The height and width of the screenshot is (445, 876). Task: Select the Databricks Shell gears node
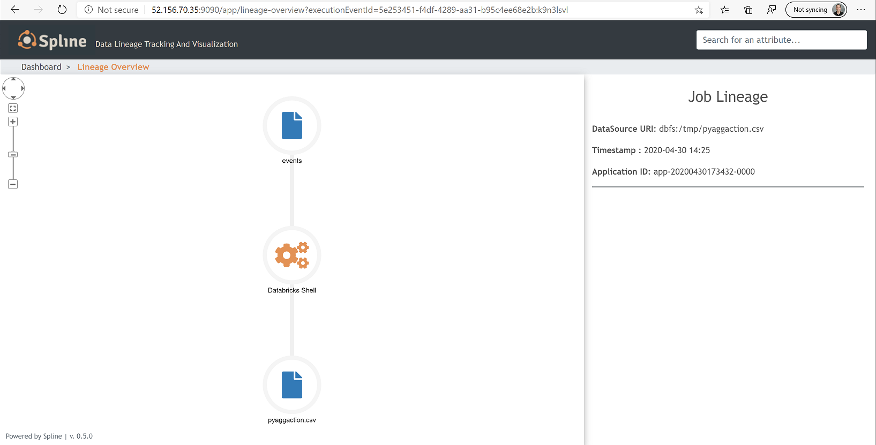(292, 255)
